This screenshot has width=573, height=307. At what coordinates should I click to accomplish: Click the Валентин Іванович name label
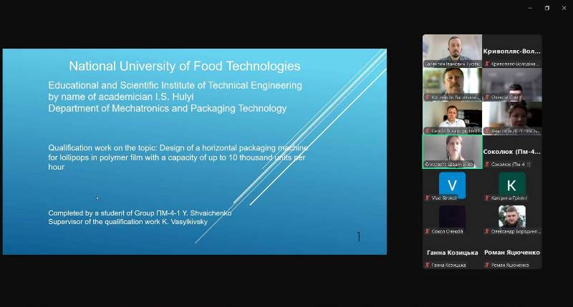point(453,64)
